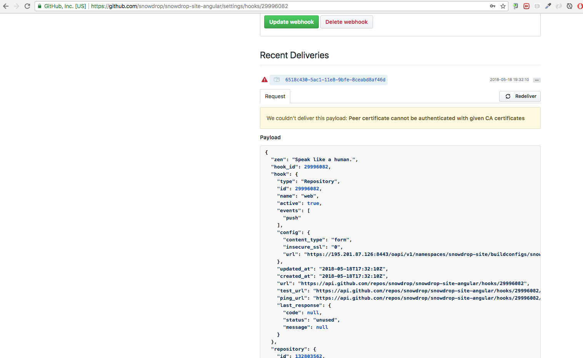Image resolution: width=583 pixels, height=358 pixels.
Task: Click the config url https://195.201.87.126:8443 line
Action: point(411,254)
